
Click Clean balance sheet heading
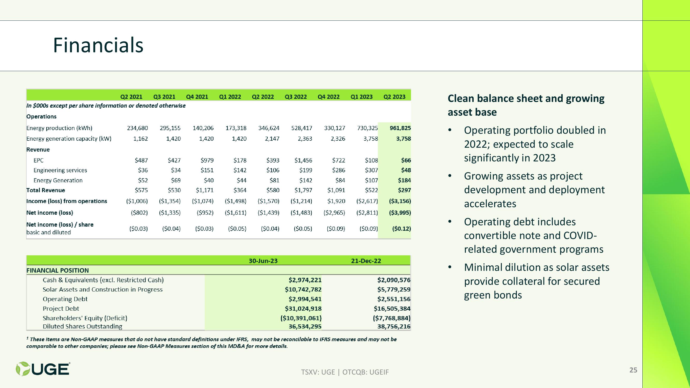[526, 105]
